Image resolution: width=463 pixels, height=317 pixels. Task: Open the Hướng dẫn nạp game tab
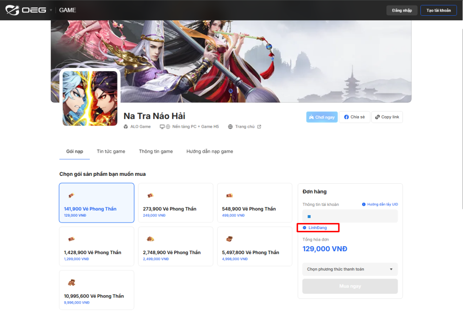tap(210, 151)
